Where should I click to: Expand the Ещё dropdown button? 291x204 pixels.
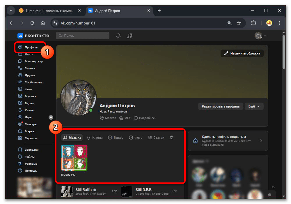[254, 106]
